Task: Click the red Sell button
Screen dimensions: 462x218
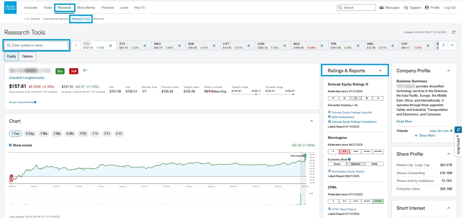Action: pyautogui.click(x=74, y=71)
